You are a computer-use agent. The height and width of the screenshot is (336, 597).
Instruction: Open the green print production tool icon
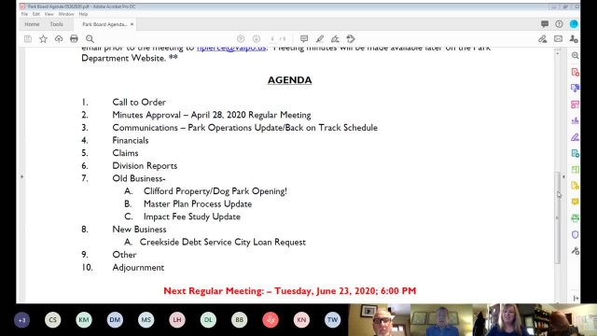pyautogui.click(x=575, y=217)
